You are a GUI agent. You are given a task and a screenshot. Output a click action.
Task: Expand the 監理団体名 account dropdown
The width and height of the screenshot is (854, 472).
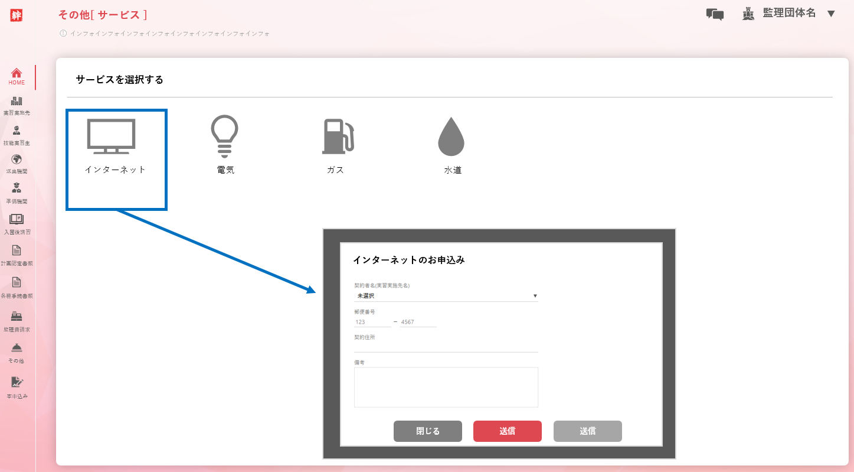pyautogui.click(x=831, y=14)
